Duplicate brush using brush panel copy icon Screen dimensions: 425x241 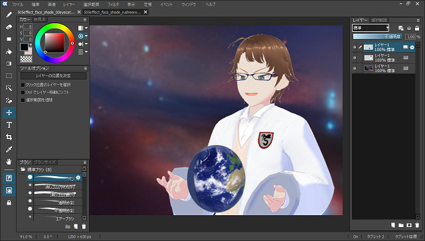click(76, 226)
